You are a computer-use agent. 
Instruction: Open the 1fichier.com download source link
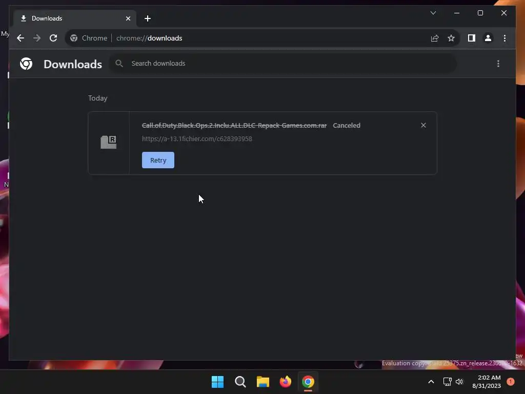click(197, 139)
